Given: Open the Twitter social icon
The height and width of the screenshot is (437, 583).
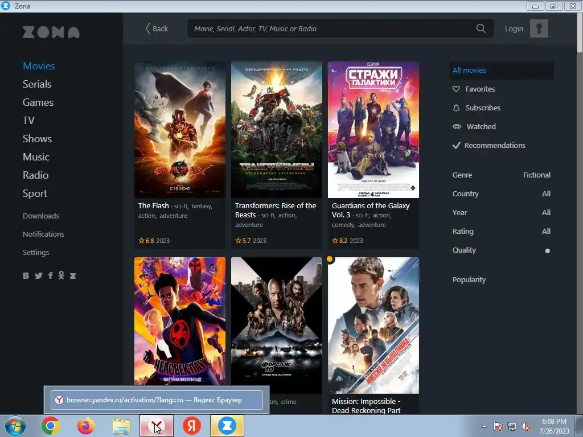Looking at the screenshot, I should [38, 276].
